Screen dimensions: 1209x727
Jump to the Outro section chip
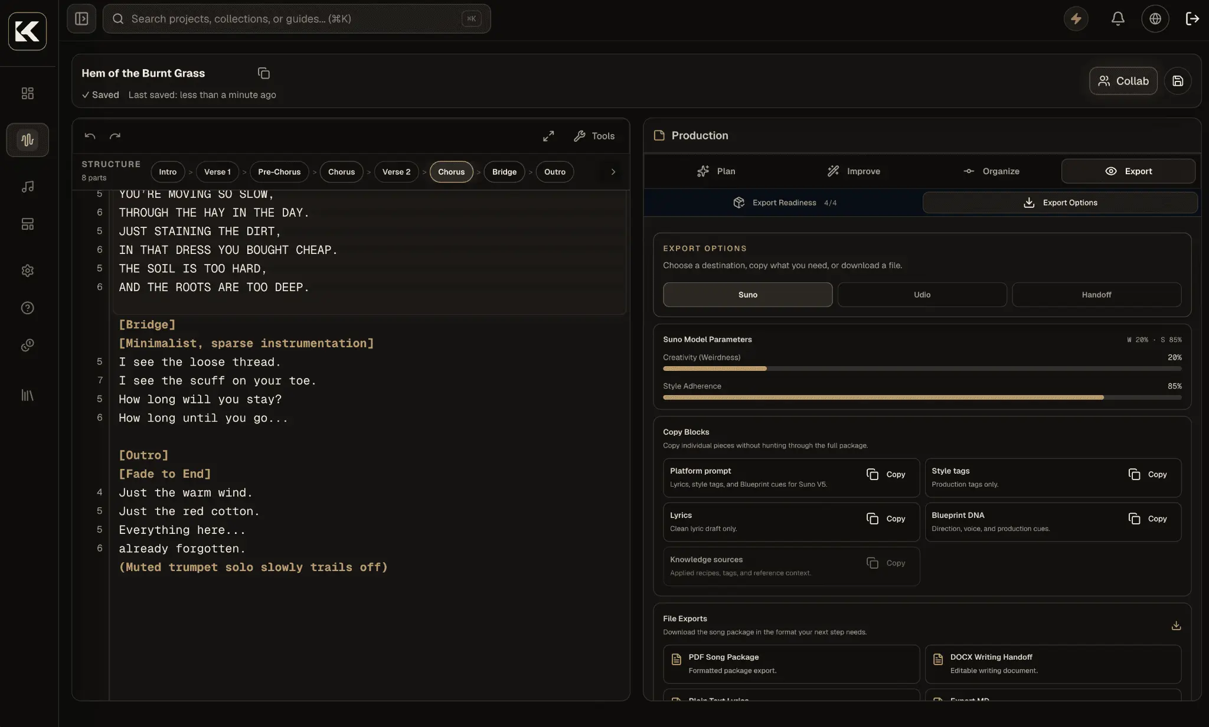click(554, 172)
